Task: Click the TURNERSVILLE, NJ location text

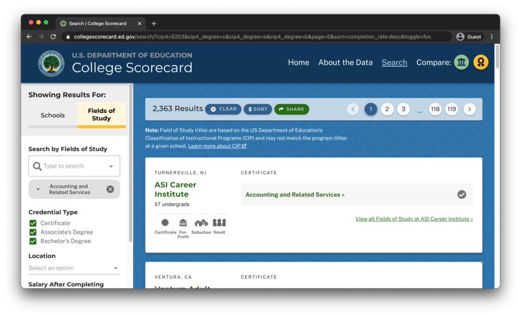Action: click(x=181, y=173)
